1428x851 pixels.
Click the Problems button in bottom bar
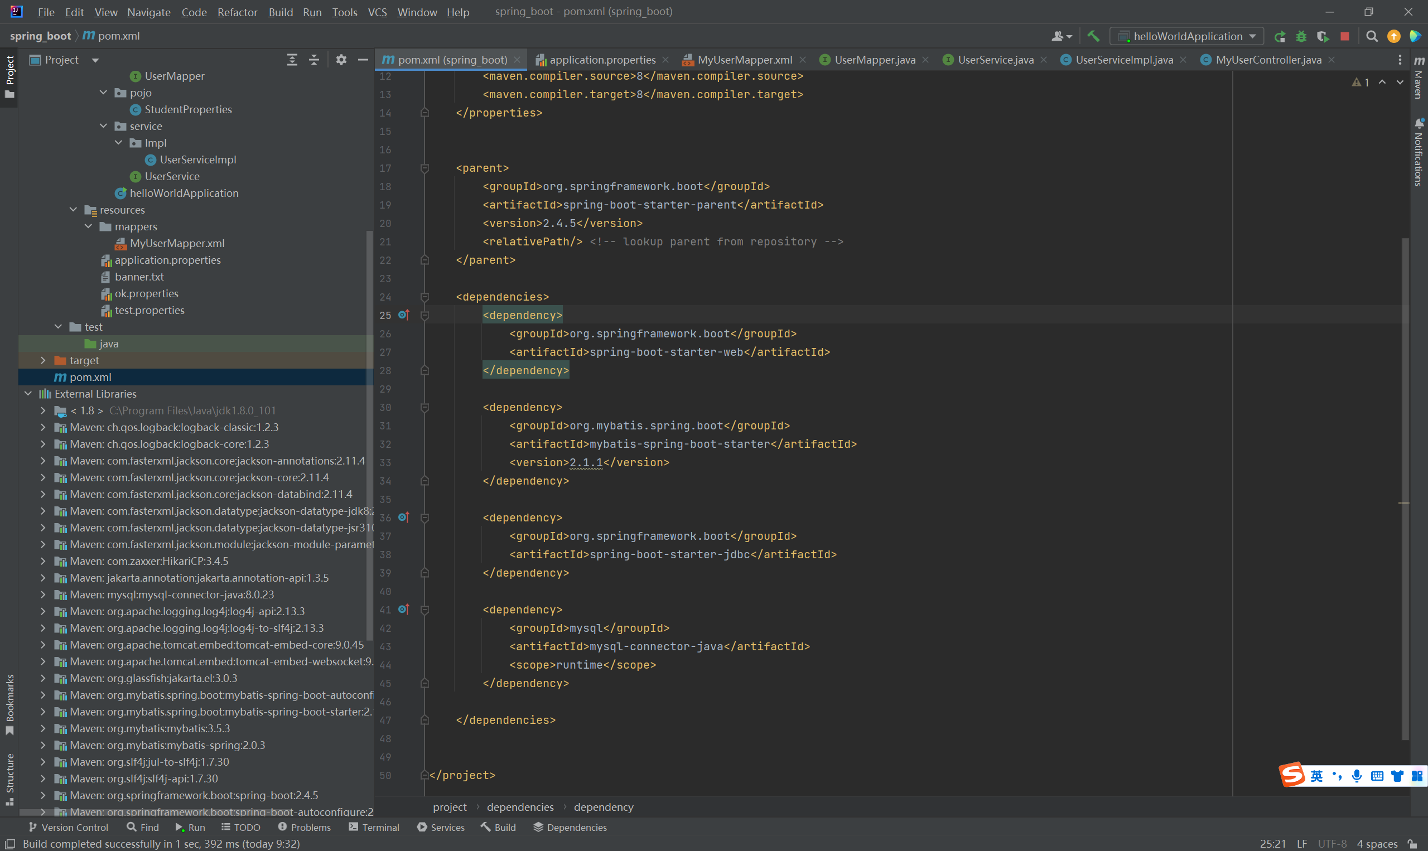pos(305,827)
